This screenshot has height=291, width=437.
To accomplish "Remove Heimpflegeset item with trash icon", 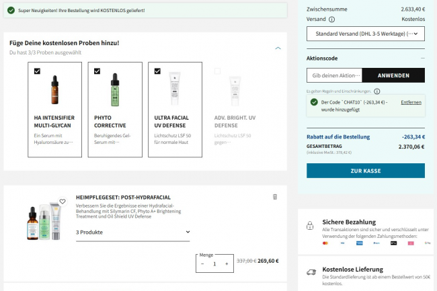I will click(274, 197).
